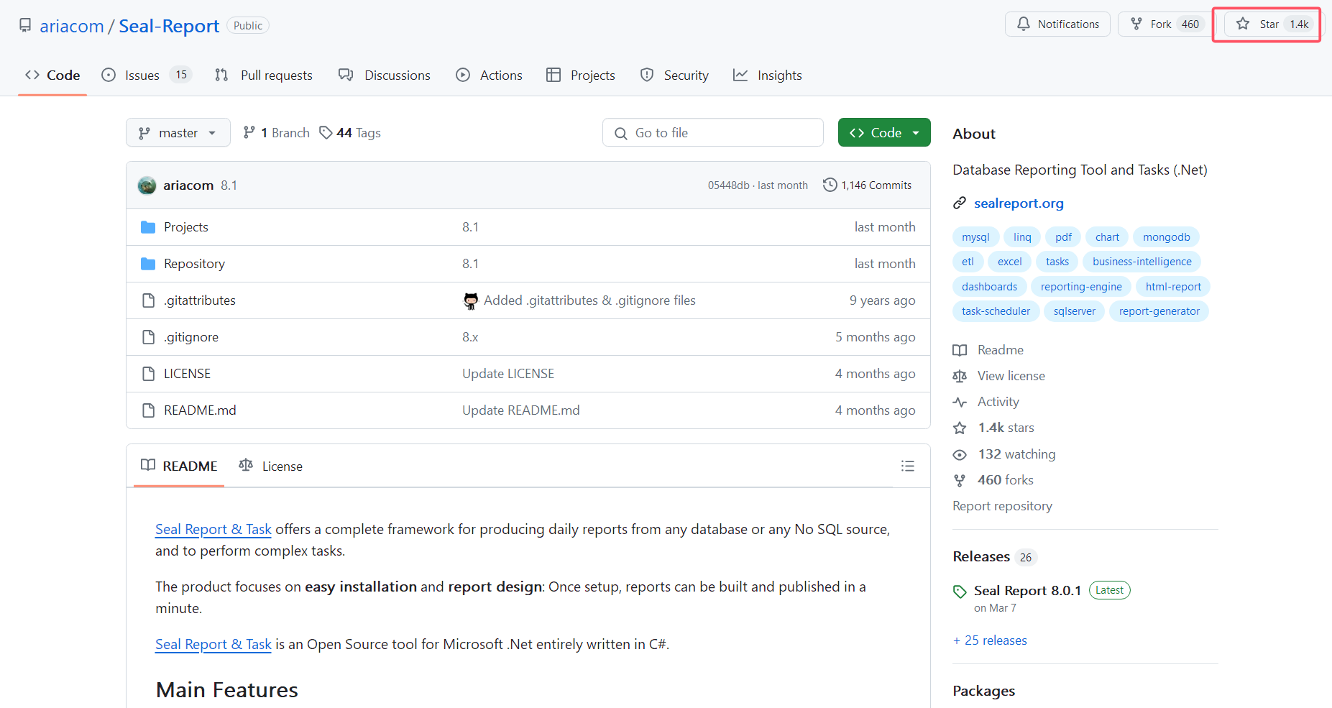Click the commit history clock icon
Image resolution: width=1332 pixels, height=708 pixels.
(x=830, y=185)
